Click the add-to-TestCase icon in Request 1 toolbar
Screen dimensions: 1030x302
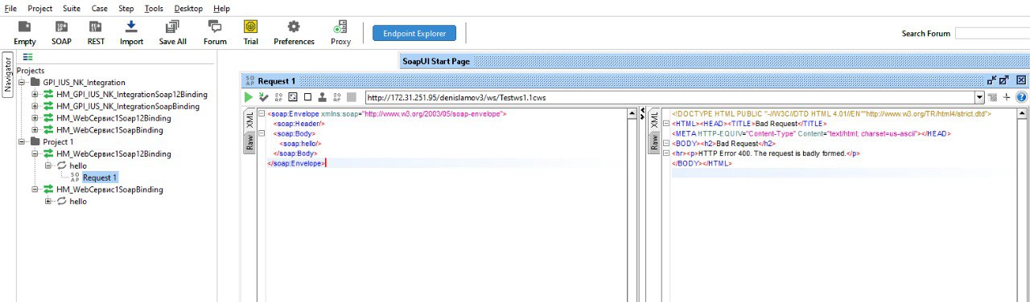pyautogui.click(x=263, y=97)
